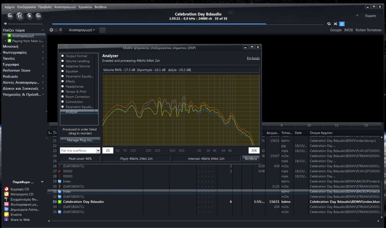
Task: Enable the Volume Levelling checkbox
Action: (x=63, y=61)
